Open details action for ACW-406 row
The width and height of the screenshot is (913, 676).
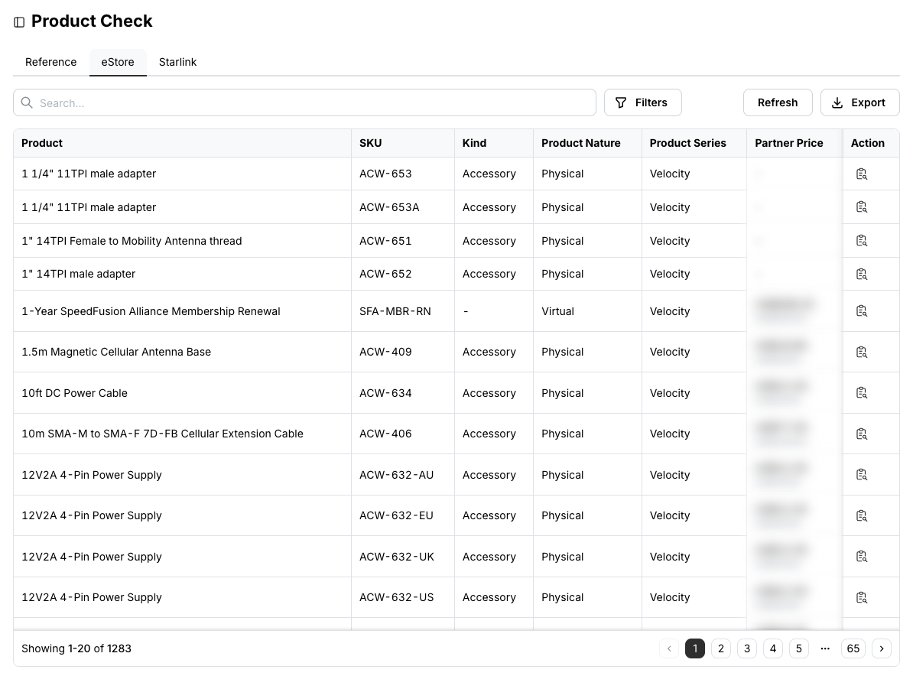click(862, 434)
